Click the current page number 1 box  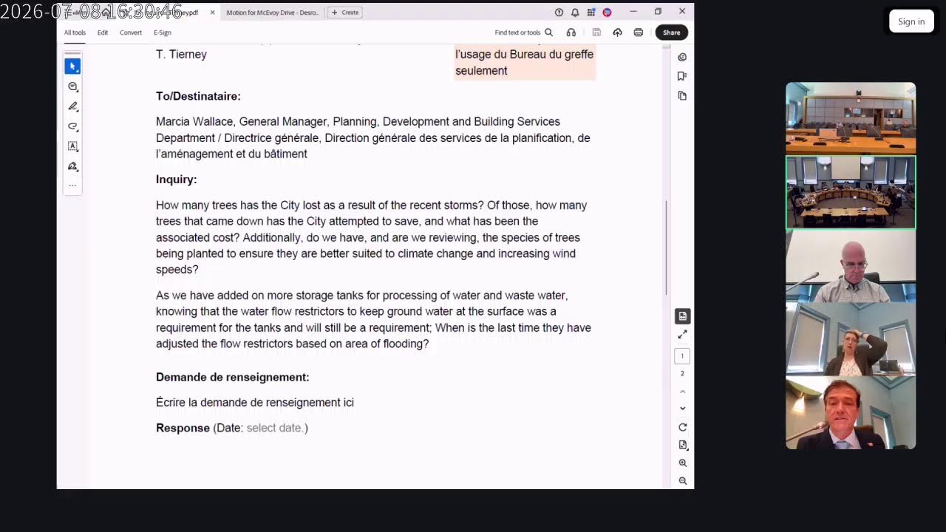pos(682,356)
